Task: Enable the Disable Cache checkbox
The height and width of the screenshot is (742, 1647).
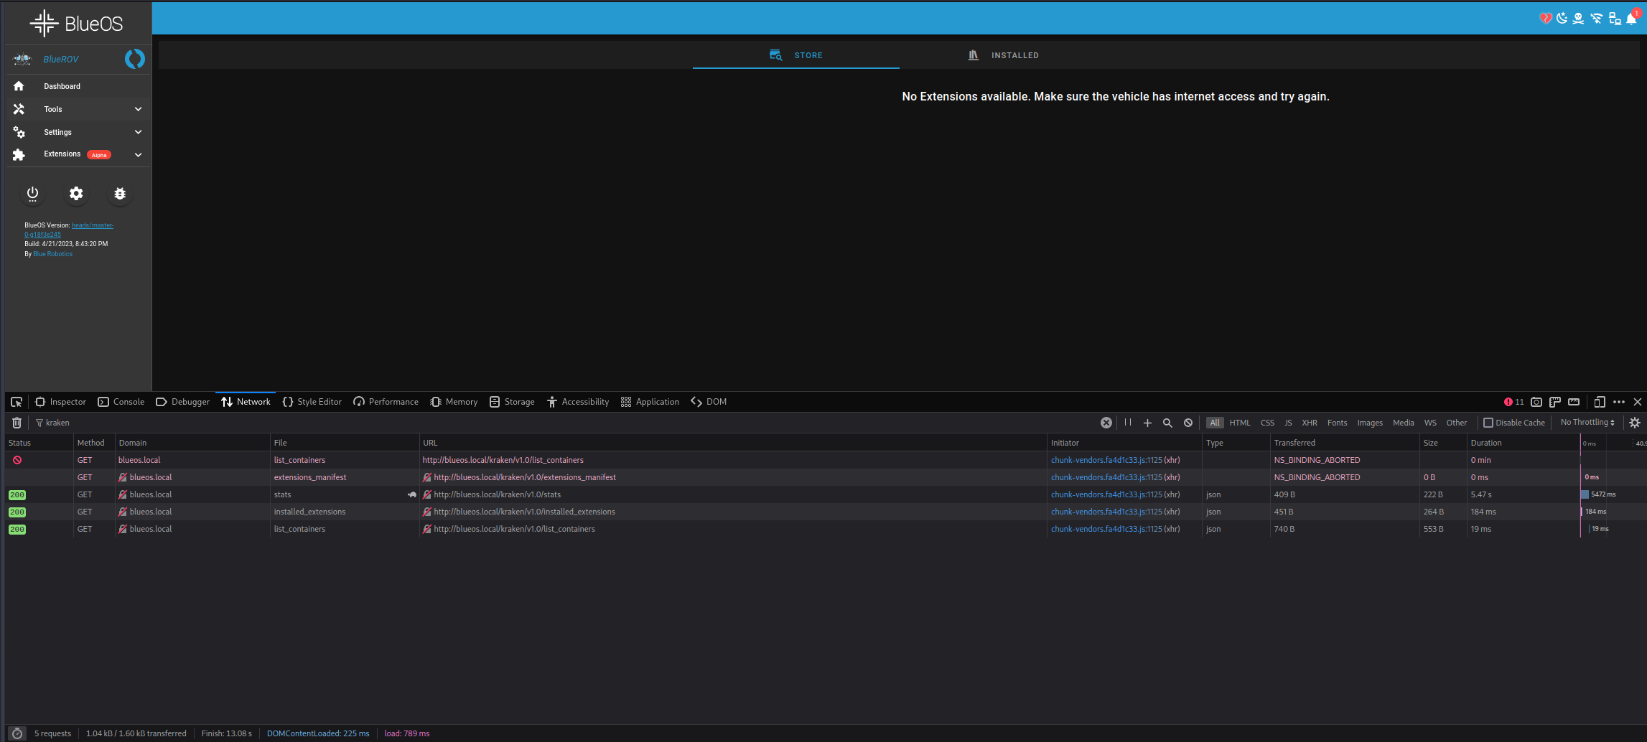Action: [1488, 423]
